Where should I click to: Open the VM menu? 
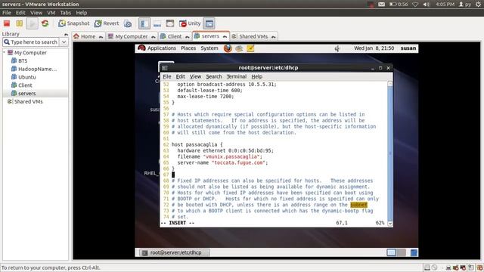[x=51, y=13]
